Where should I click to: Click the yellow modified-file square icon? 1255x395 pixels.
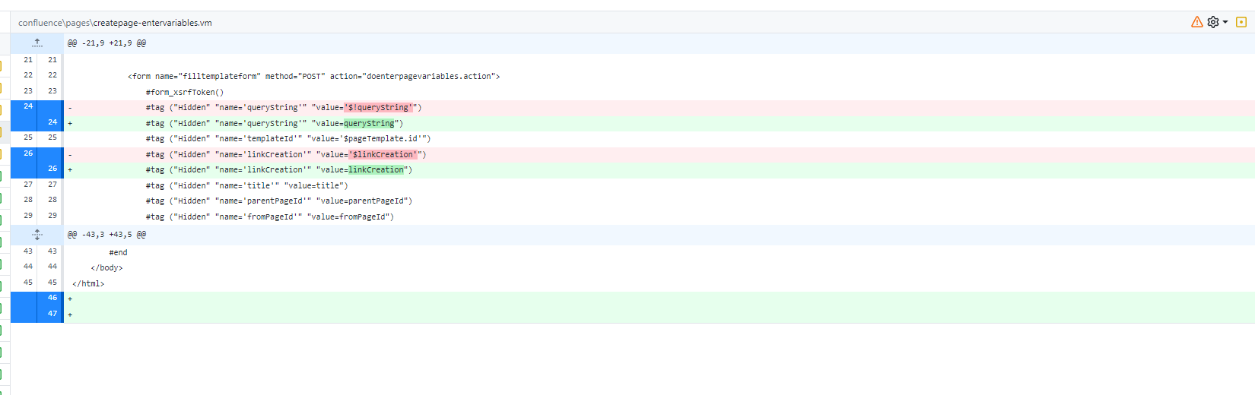tap(1241, 22)
